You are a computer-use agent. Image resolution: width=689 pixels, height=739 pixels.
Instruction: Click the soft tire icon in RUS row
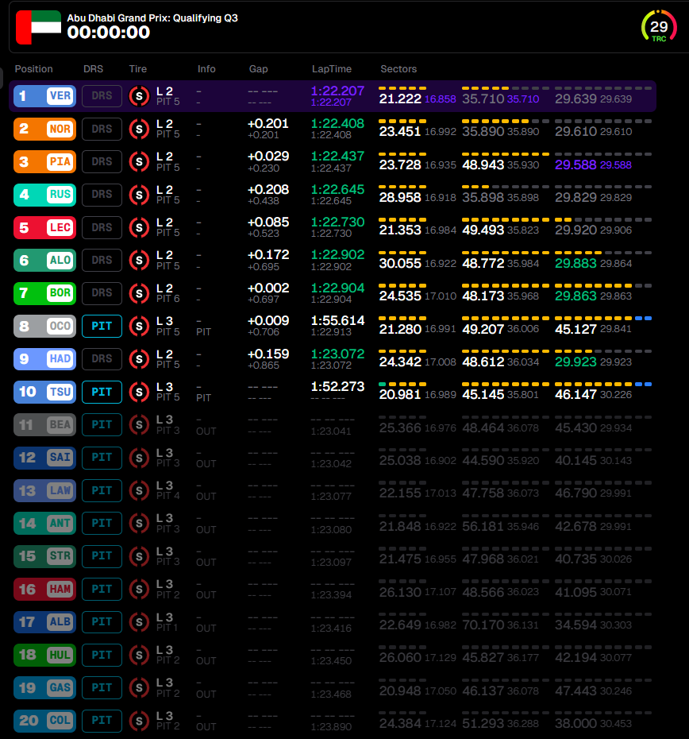pyautogui.click(x=139, y=195)
